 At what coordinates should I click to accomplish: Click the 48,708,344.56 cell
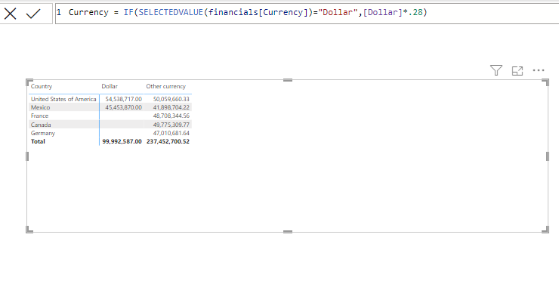click(171, 116)
